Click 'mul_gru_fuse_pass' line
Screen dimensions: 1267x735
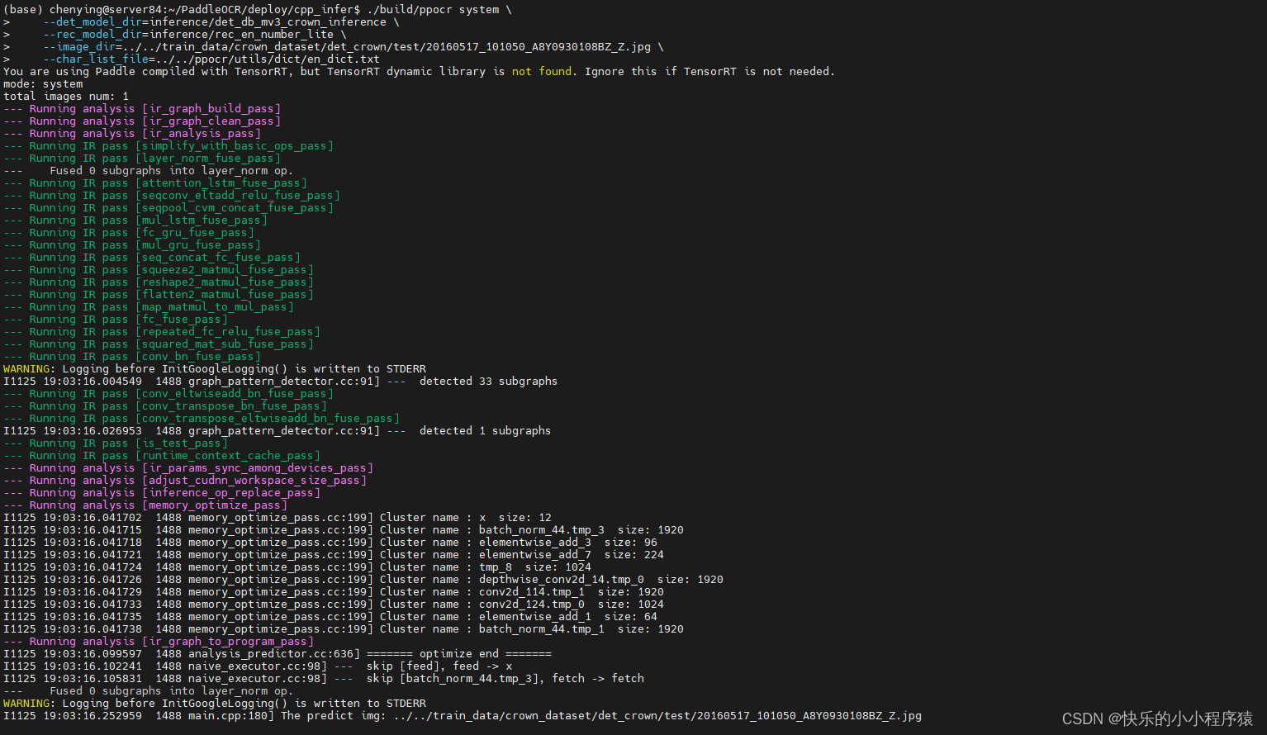(132, 245)
